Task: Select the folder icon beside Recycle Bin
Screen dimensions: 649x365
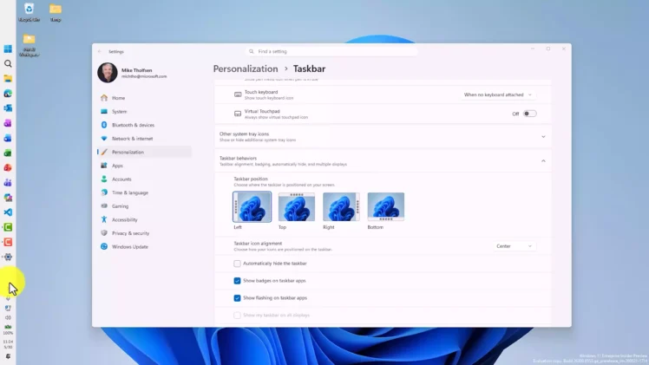Action: click(x=56, y=12)
